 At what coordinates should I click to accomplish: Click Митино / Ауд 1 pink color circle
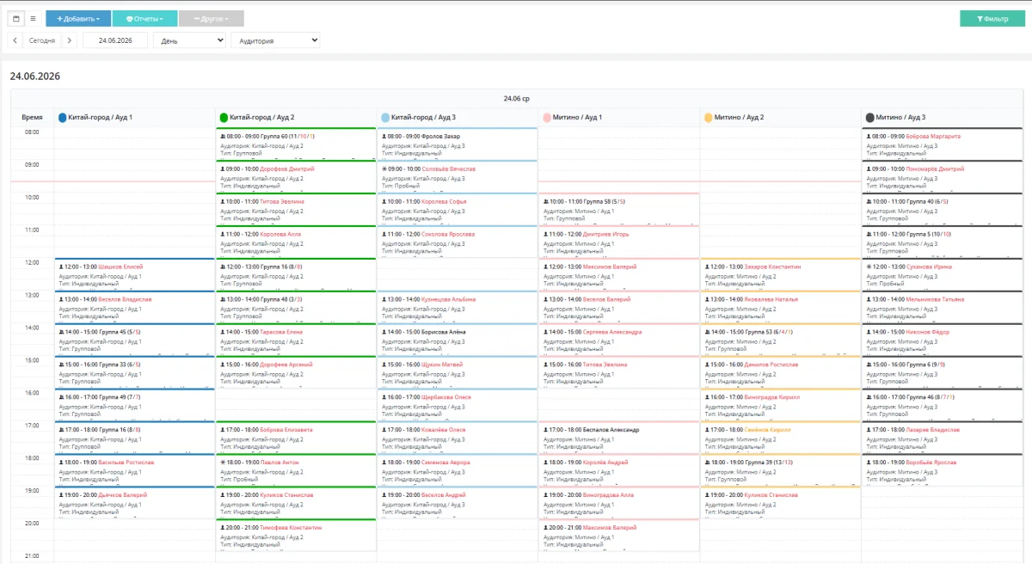point(547,117)
